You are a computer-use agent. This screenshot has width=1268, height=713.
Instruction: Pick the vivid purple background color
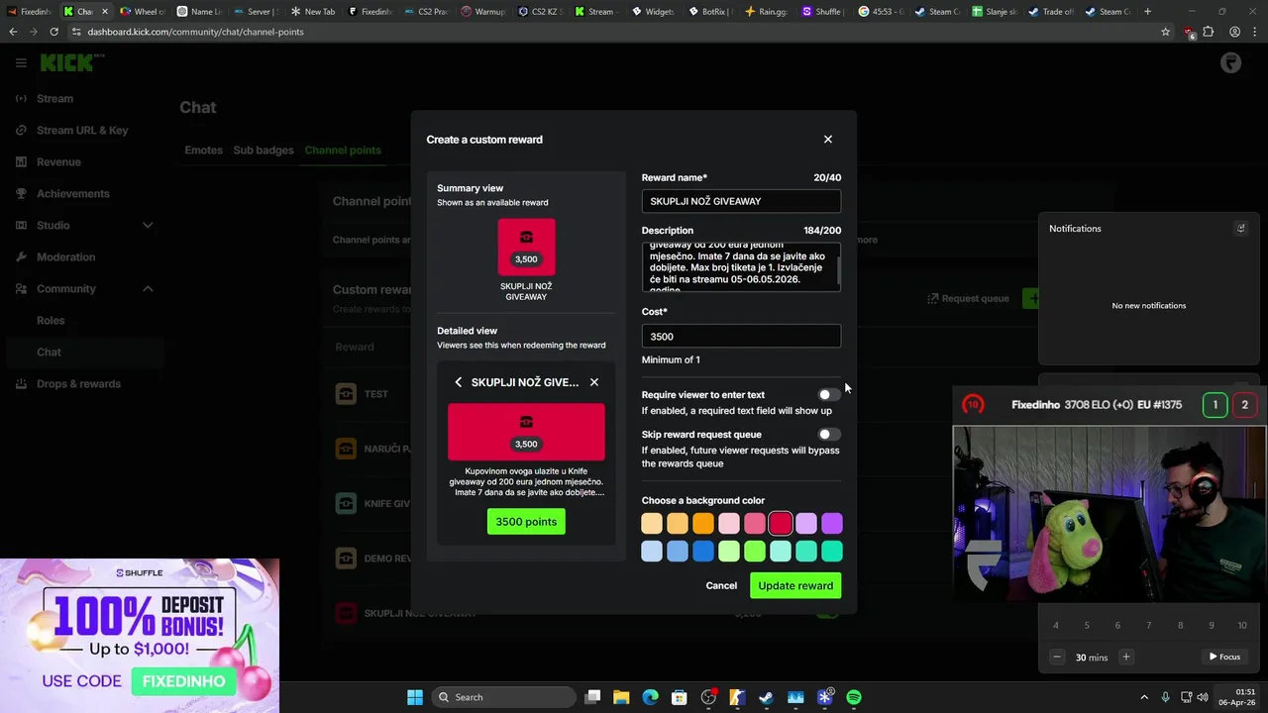pyautogui.click(x=832, y=523)
